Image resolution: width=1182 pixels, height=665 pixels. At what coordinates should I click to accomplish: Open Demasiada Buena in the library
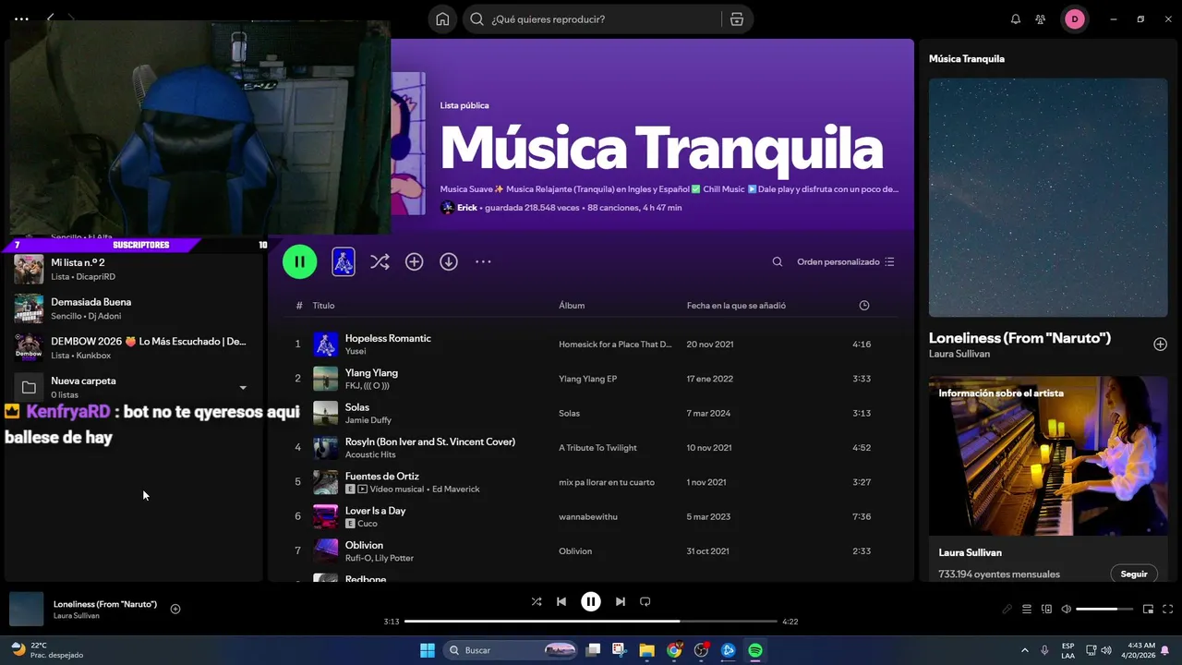134,308
